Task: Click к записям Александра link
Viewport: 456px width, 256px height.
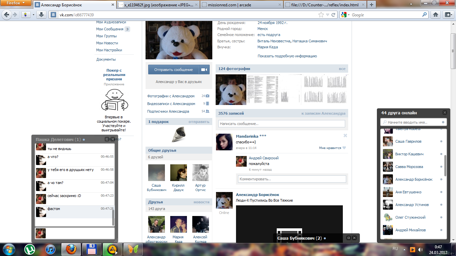Action: point(323,113)
